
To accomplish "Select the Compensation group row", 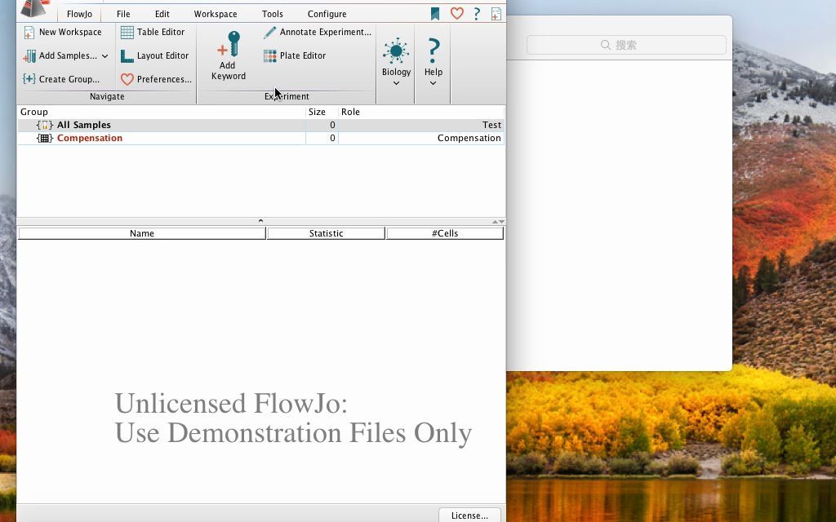I will 90,138.
